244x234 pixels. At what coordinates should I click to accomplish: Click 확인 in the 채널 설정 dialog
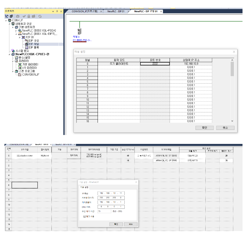pos(205,128)
